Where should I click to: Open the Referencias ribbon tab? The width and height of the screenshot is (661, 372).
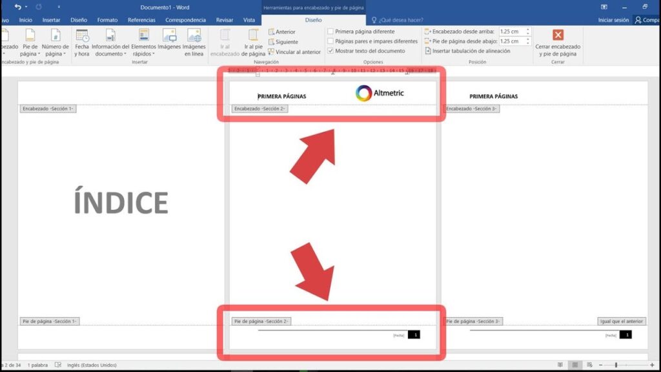pyautogui.click(x=141, y=20)
